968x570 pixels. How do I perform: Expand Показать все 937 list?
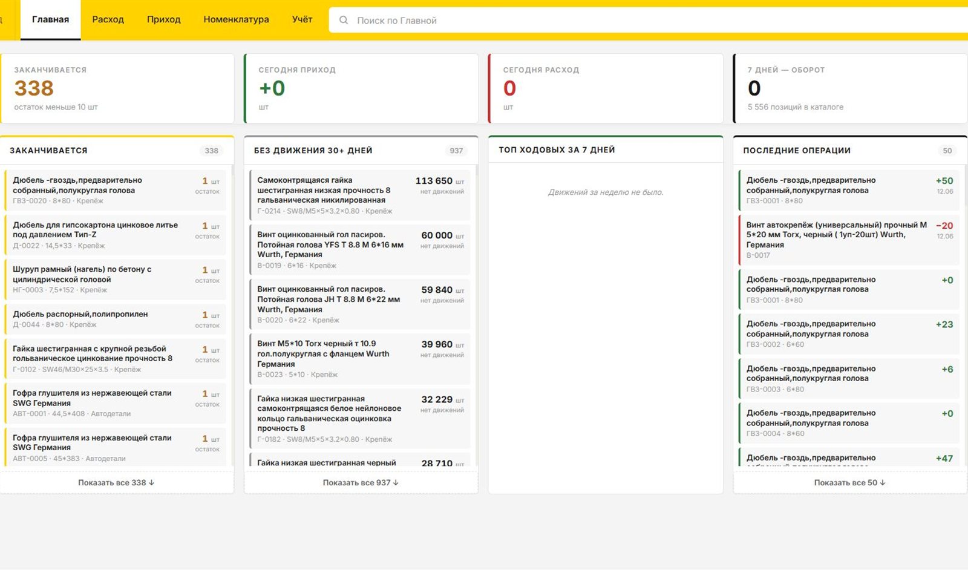click(x=361, y=483)
